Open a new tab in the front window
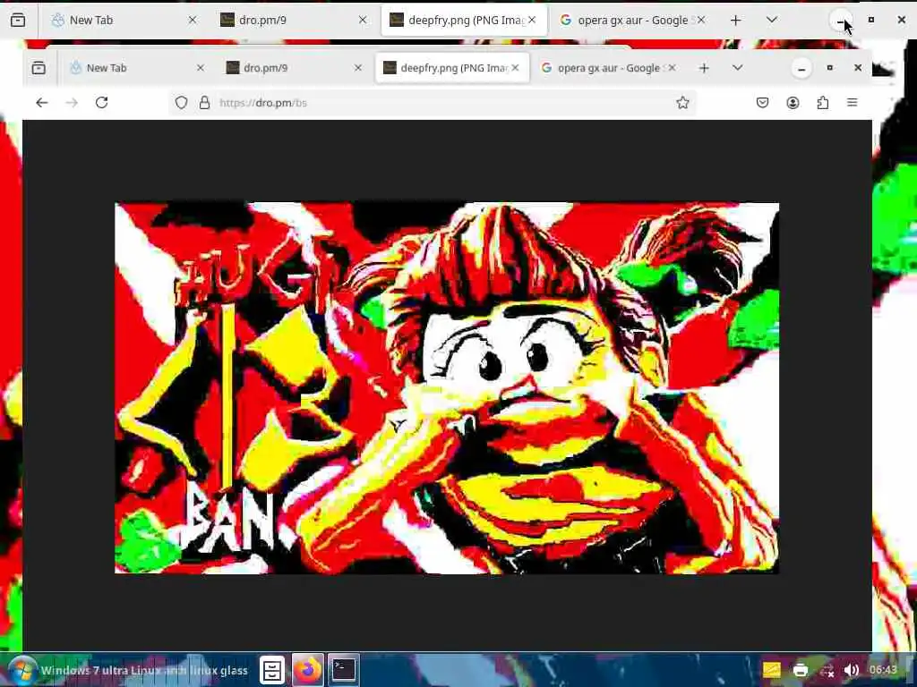The height and width of the screenshot is (687, 917). [704, 68]
